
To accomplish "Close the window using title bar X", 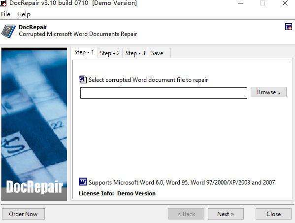I will click(285, 3).
